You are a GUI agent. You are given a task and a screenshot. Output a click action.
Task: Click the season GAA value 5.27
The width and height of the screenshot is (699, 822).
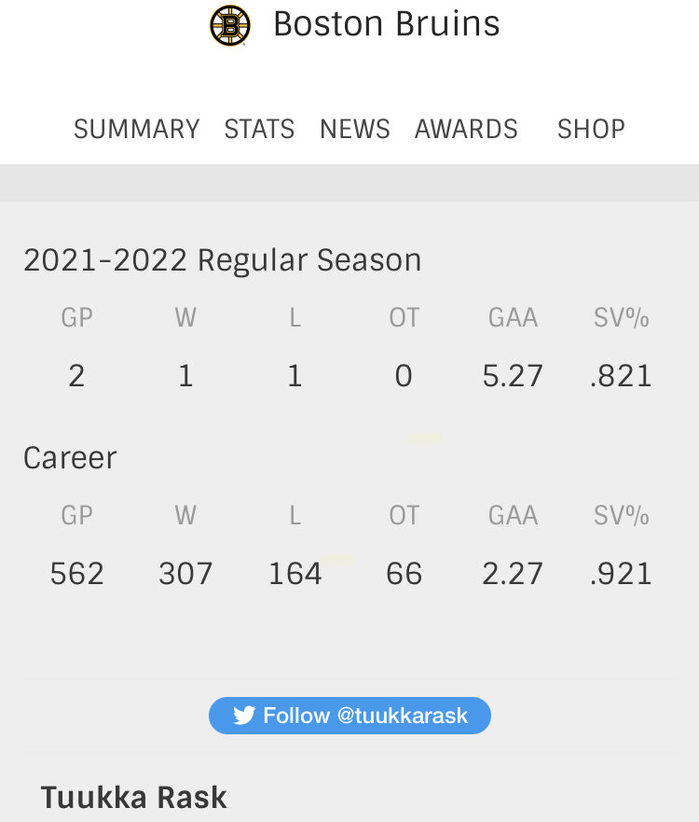click(512, 376)
